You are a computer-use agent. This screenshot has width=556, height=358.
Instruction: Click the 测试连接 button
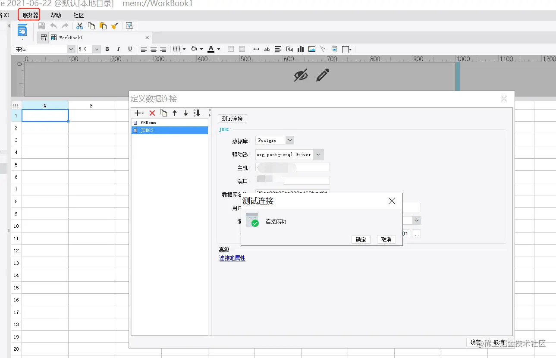pyautogui.click(x=232, y=119)
